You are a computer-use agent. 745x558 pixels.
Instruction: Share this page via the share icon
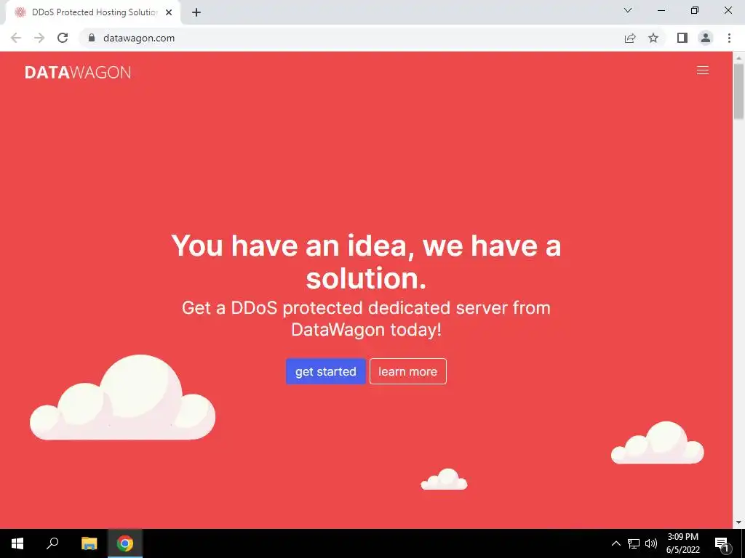pyautogui.click(x=630, y=38)
